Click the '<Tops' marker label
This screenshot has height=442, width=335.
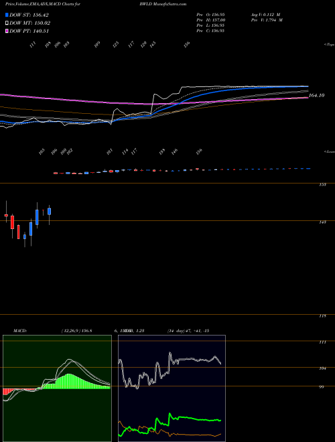click(329, 45)
